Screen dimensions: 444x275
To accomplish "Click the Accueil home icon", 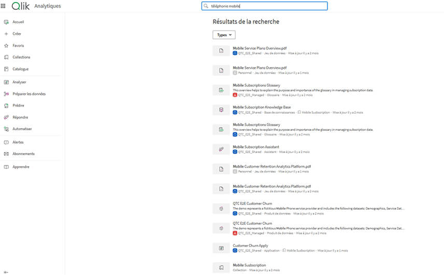I will (6, 22).
